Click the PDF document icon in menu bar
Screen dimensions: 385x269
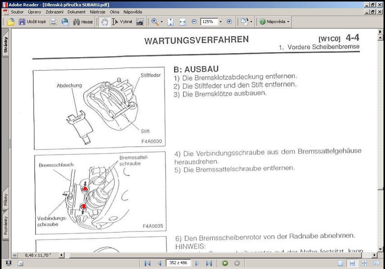point(6,12)
